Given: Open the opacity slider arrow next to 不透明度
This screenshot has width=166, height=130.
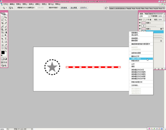Looking at the screenshot, I should point(164,16).
